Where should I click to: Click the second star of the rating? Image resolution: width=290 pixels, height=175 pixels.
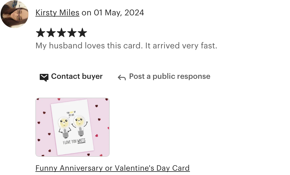51,33
